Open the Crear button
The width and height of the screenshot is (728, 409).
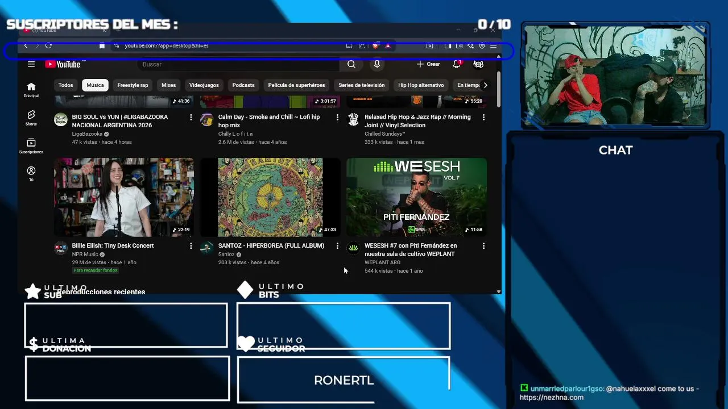428,64
